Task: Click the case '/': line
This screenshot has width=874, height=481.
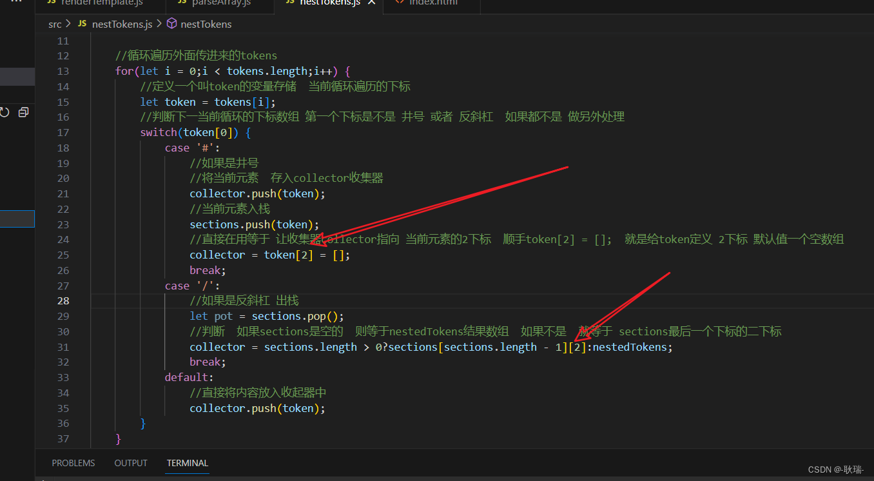Action: (192, 286)
